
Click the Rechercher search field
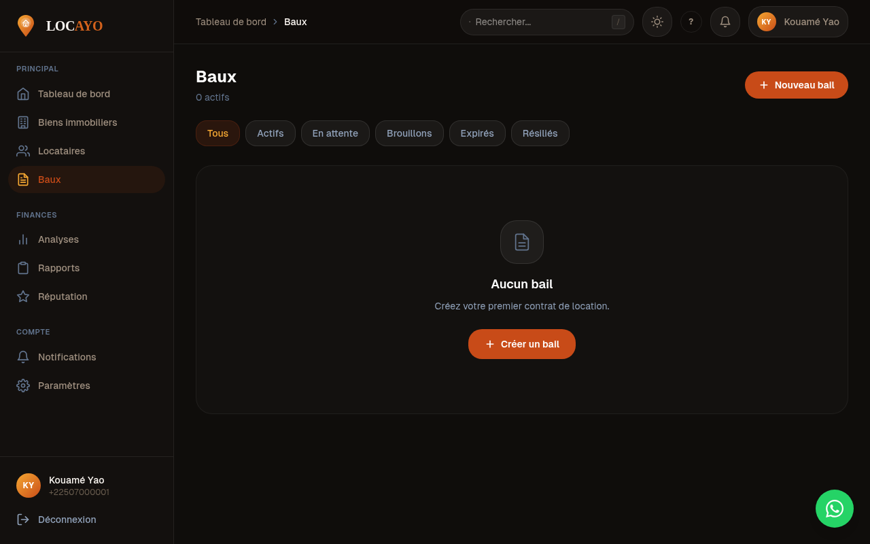(x=540, y=22)
